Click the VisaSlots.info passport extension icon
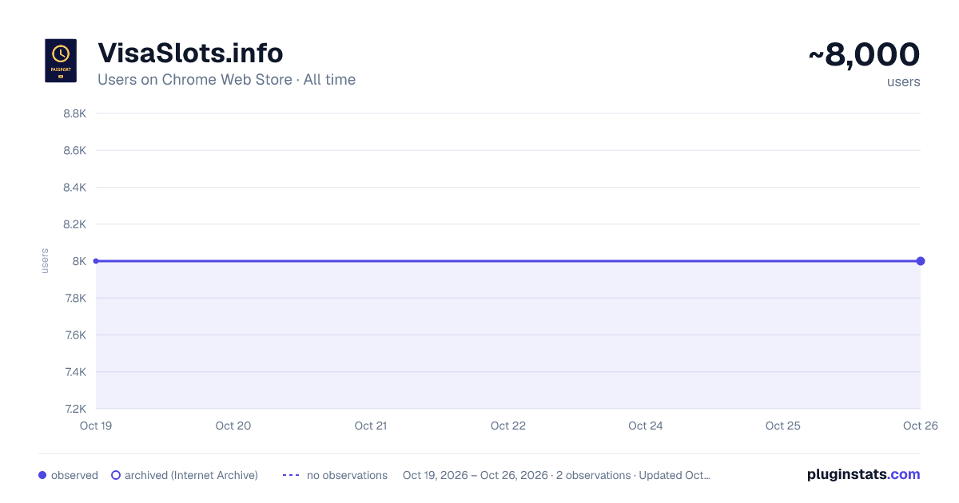This screenshot has height=503, width=959. point(61,61)
